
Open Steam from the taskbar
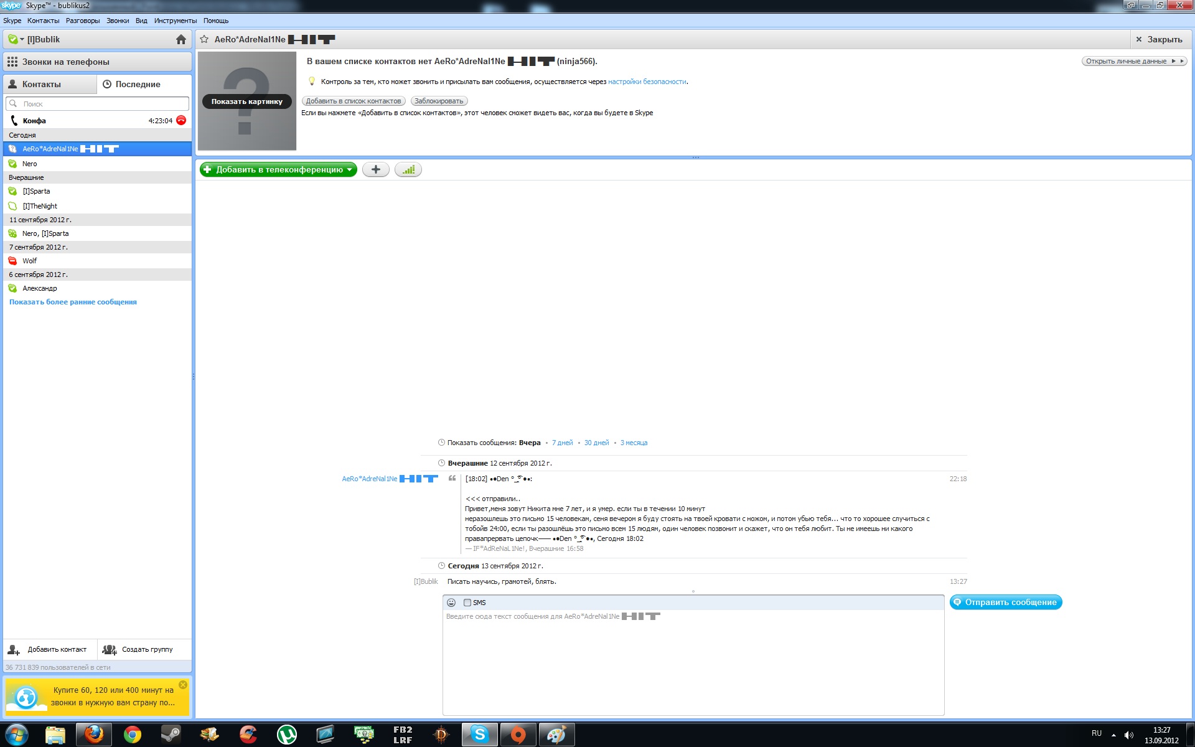click(171, 735)
